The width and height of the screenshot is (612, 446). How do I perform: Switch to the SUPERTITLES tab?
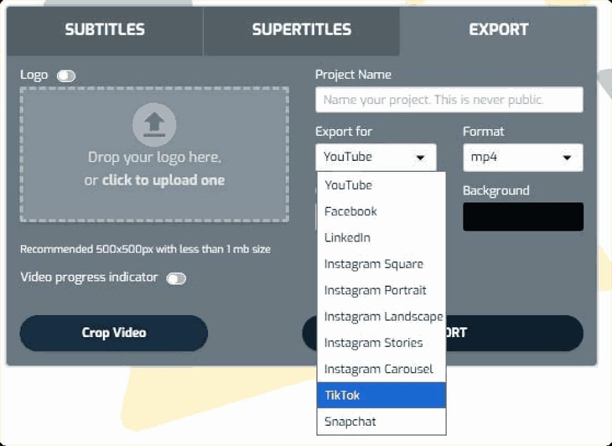pyautogui.click(x=301, y=30)
